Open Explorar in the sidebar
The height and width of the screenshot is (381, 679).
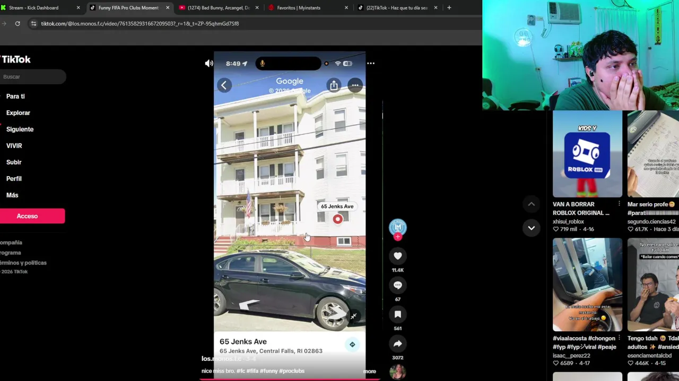18,113
